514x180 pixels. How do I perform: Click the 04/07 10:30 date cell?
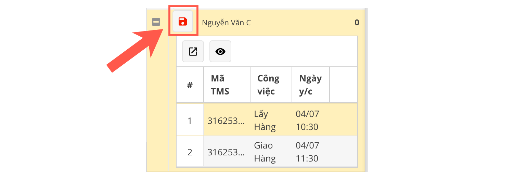[x=307, y=121]
